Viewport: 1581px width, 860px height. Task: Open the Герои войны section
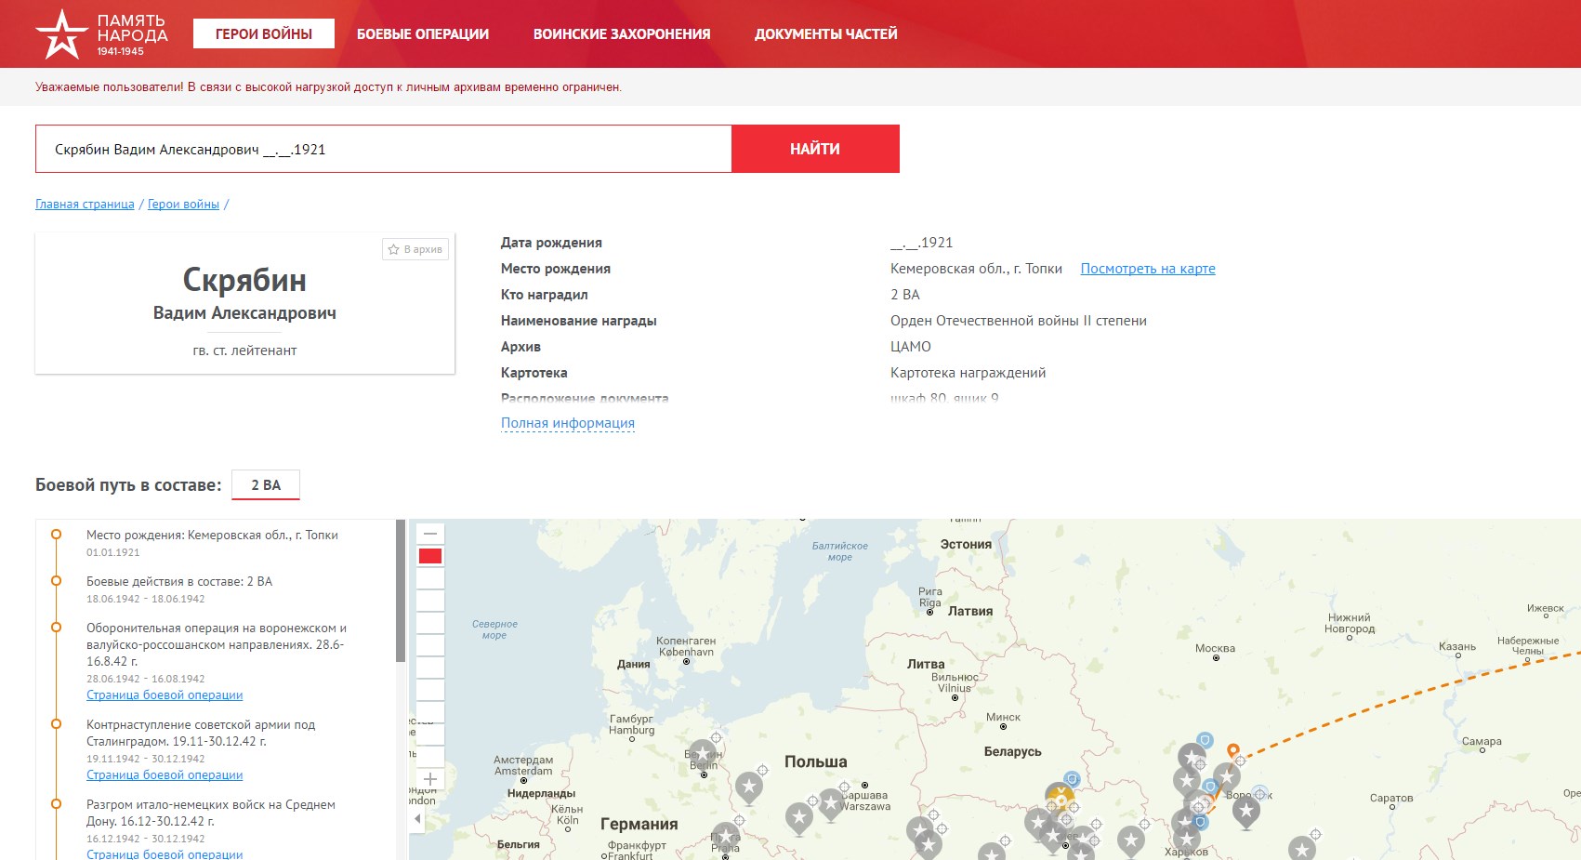pos(264,33)
